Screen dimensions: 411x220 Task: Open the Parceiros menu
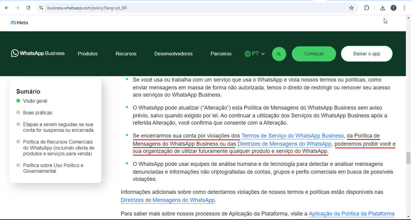[221, 54]
